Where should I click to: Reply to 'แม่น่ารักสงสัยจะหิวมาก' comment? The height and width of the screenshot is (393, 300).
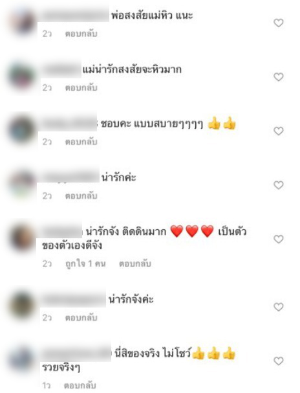[x=81, y=87]
